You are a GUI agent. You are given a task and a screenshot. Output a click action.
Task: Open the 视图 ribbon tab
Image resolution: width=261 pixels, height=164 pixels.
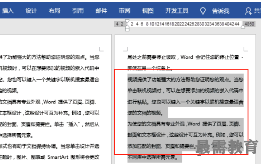tap(148, 11)
